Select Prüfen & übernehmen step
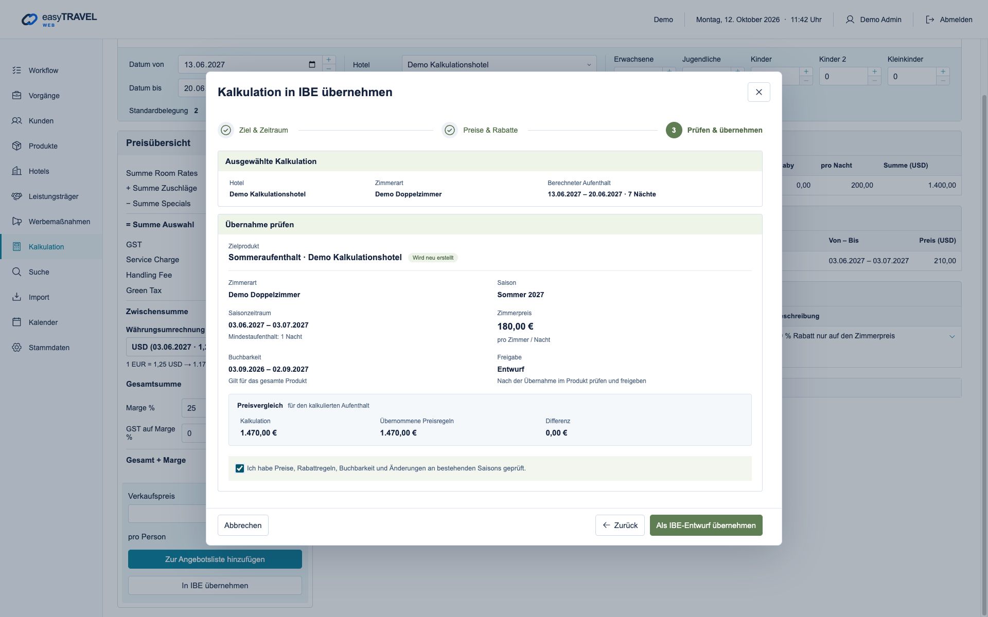 [714, 130]
